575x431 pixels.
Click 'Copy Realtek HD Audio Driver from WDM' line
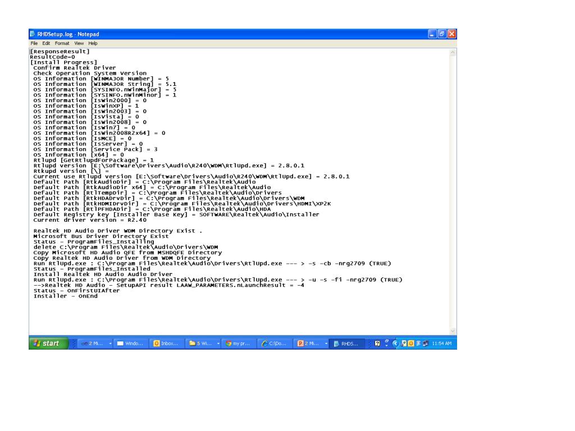point(122,258)
